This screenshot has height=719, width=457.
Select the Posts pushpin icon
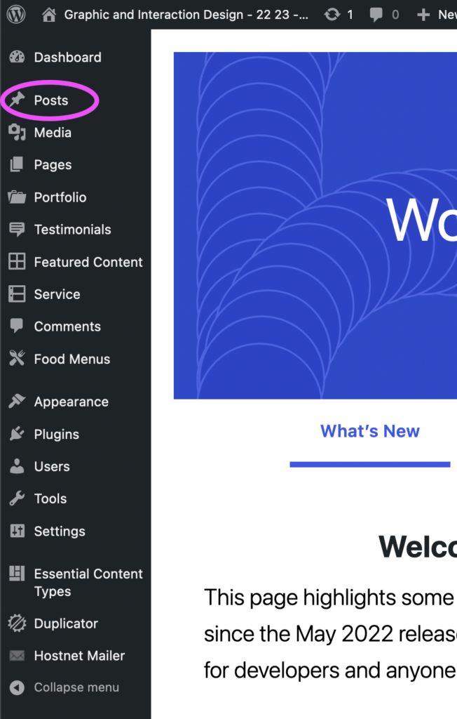click(x=17, y=100)
